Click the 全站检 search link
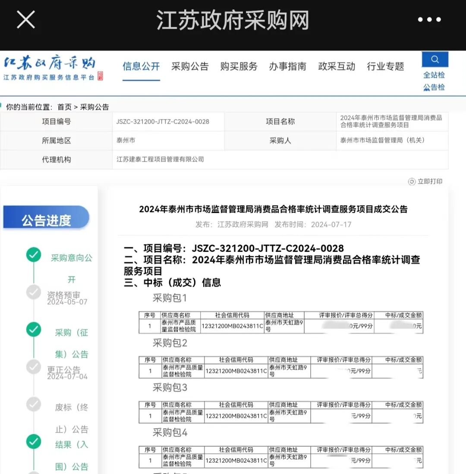466x474 pixels. coord(434,75)
